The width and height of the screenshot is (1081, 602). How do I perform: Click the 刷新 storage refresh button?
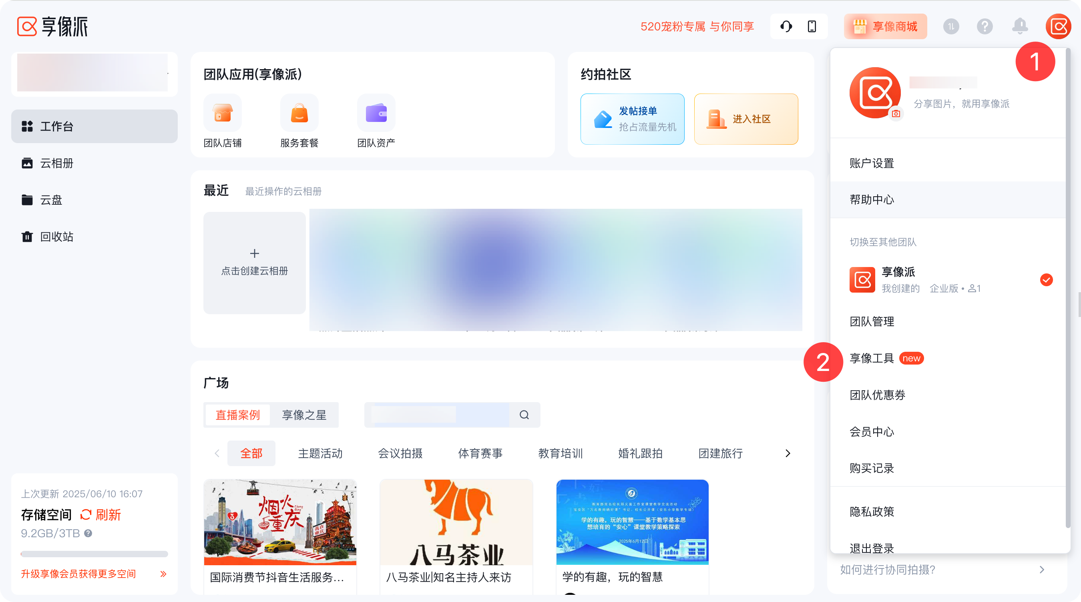click(x=101, y=515)
